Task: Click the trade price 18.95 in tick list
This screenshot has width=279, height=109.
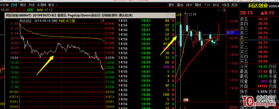Action: coord(146,81)
